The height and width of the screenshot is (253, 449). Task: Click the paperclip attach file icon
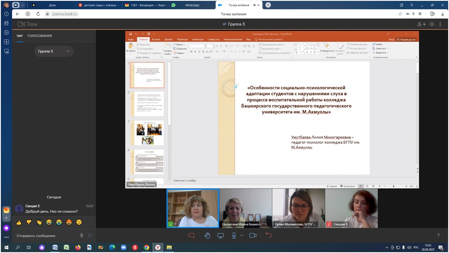click(x=81, y=236)
